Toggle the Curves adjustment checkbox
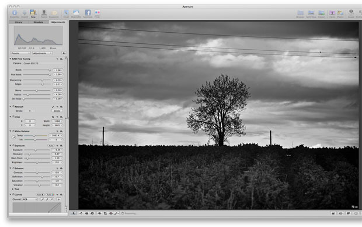This screenshot has height=227, width=362. tap(13, 194)
